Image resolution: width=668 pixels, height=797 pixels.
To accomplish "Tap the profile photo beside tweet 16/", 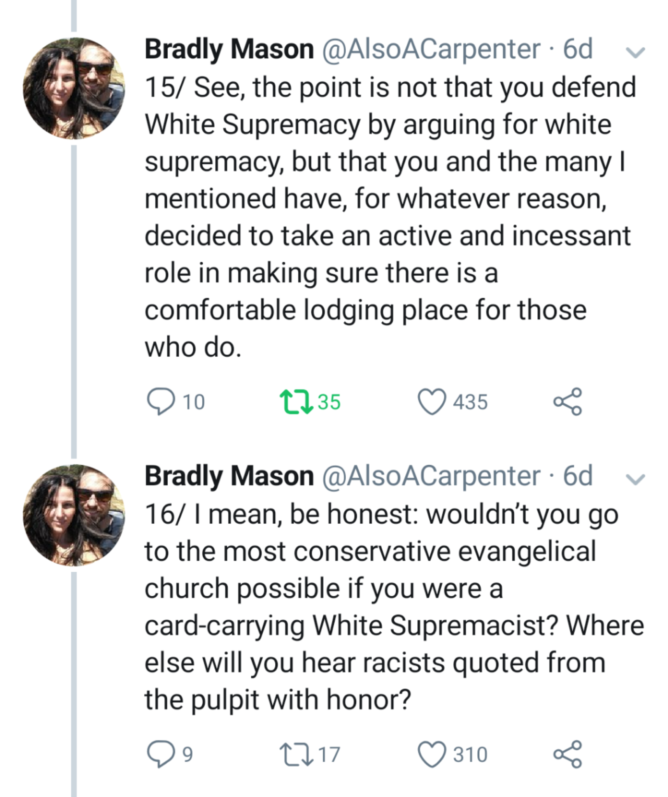I will pyautogui.click(x=74, y=515).
